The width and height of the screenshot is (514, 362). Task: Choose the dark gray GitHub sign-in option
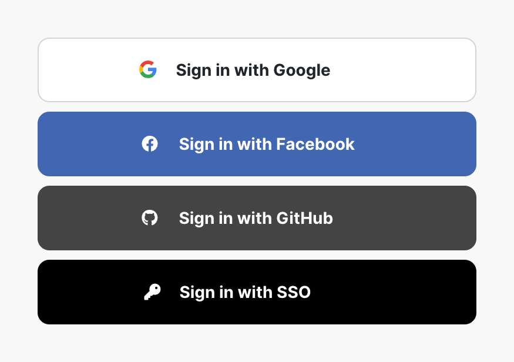pyautogui.click(x=257, y=218)
